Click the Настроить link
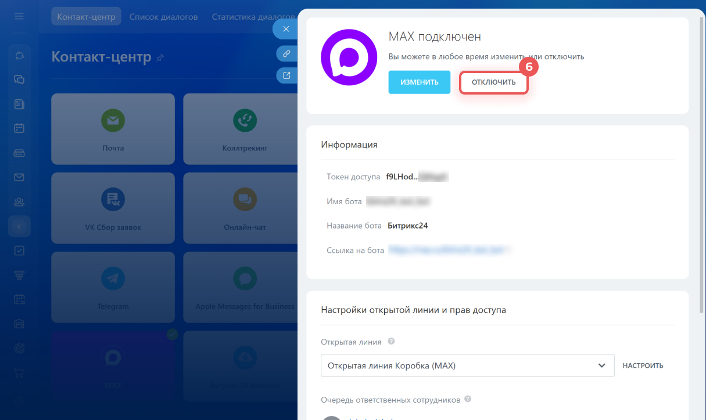The image size is (706, 420). click(643, 365)
